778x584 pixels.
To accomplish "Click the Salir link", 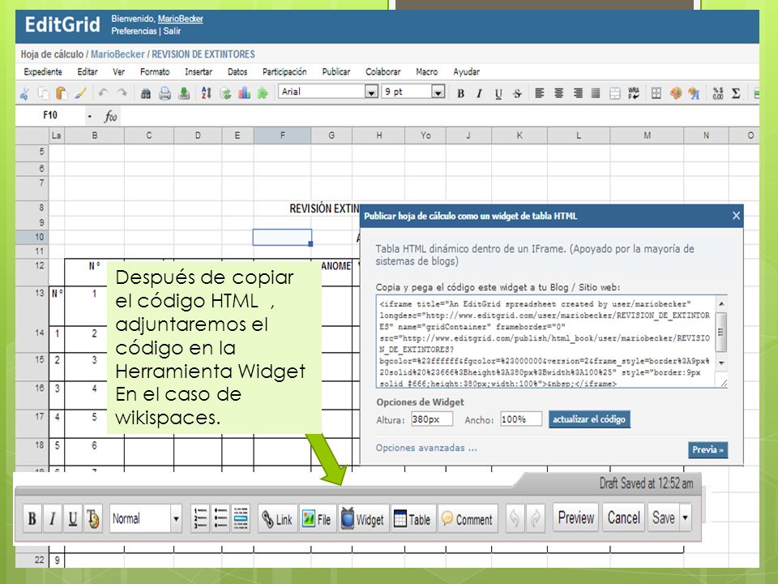I will (172, 31).
